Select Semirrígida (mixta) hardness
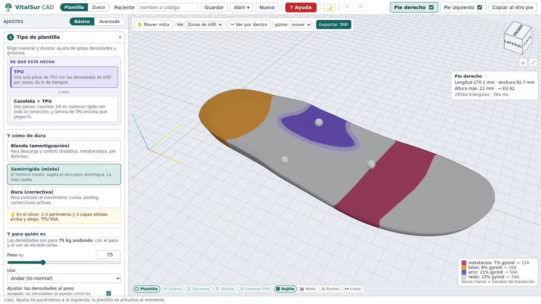Viewport: 541px width, 304px height. tap(64, 174)
